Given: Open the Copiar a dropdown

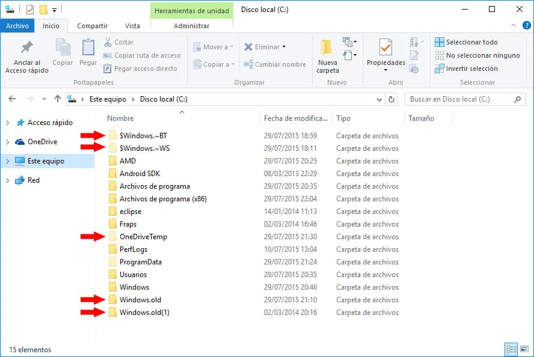Looking at the screenshot, I should click(x=214, y=64).
